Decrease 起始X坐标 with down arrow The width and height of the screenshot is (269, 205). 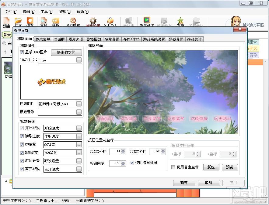123,153
